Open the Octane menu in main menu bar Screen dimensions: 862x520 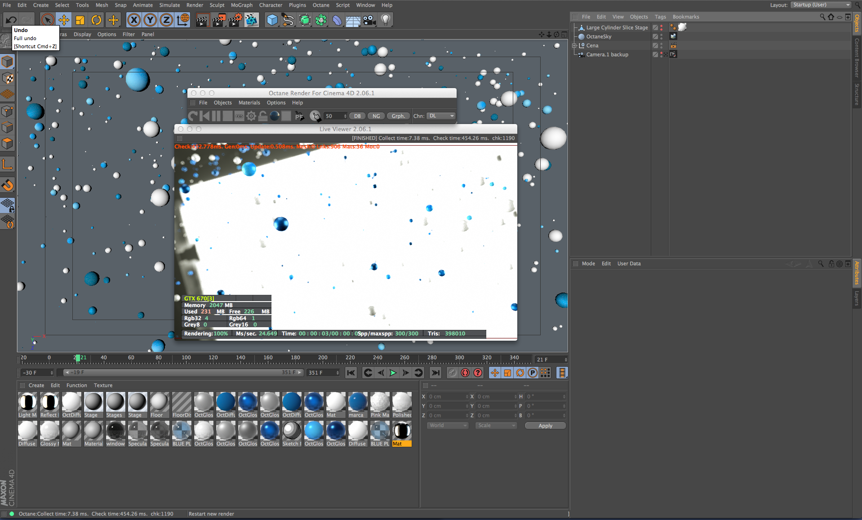[x=321, y=5]
